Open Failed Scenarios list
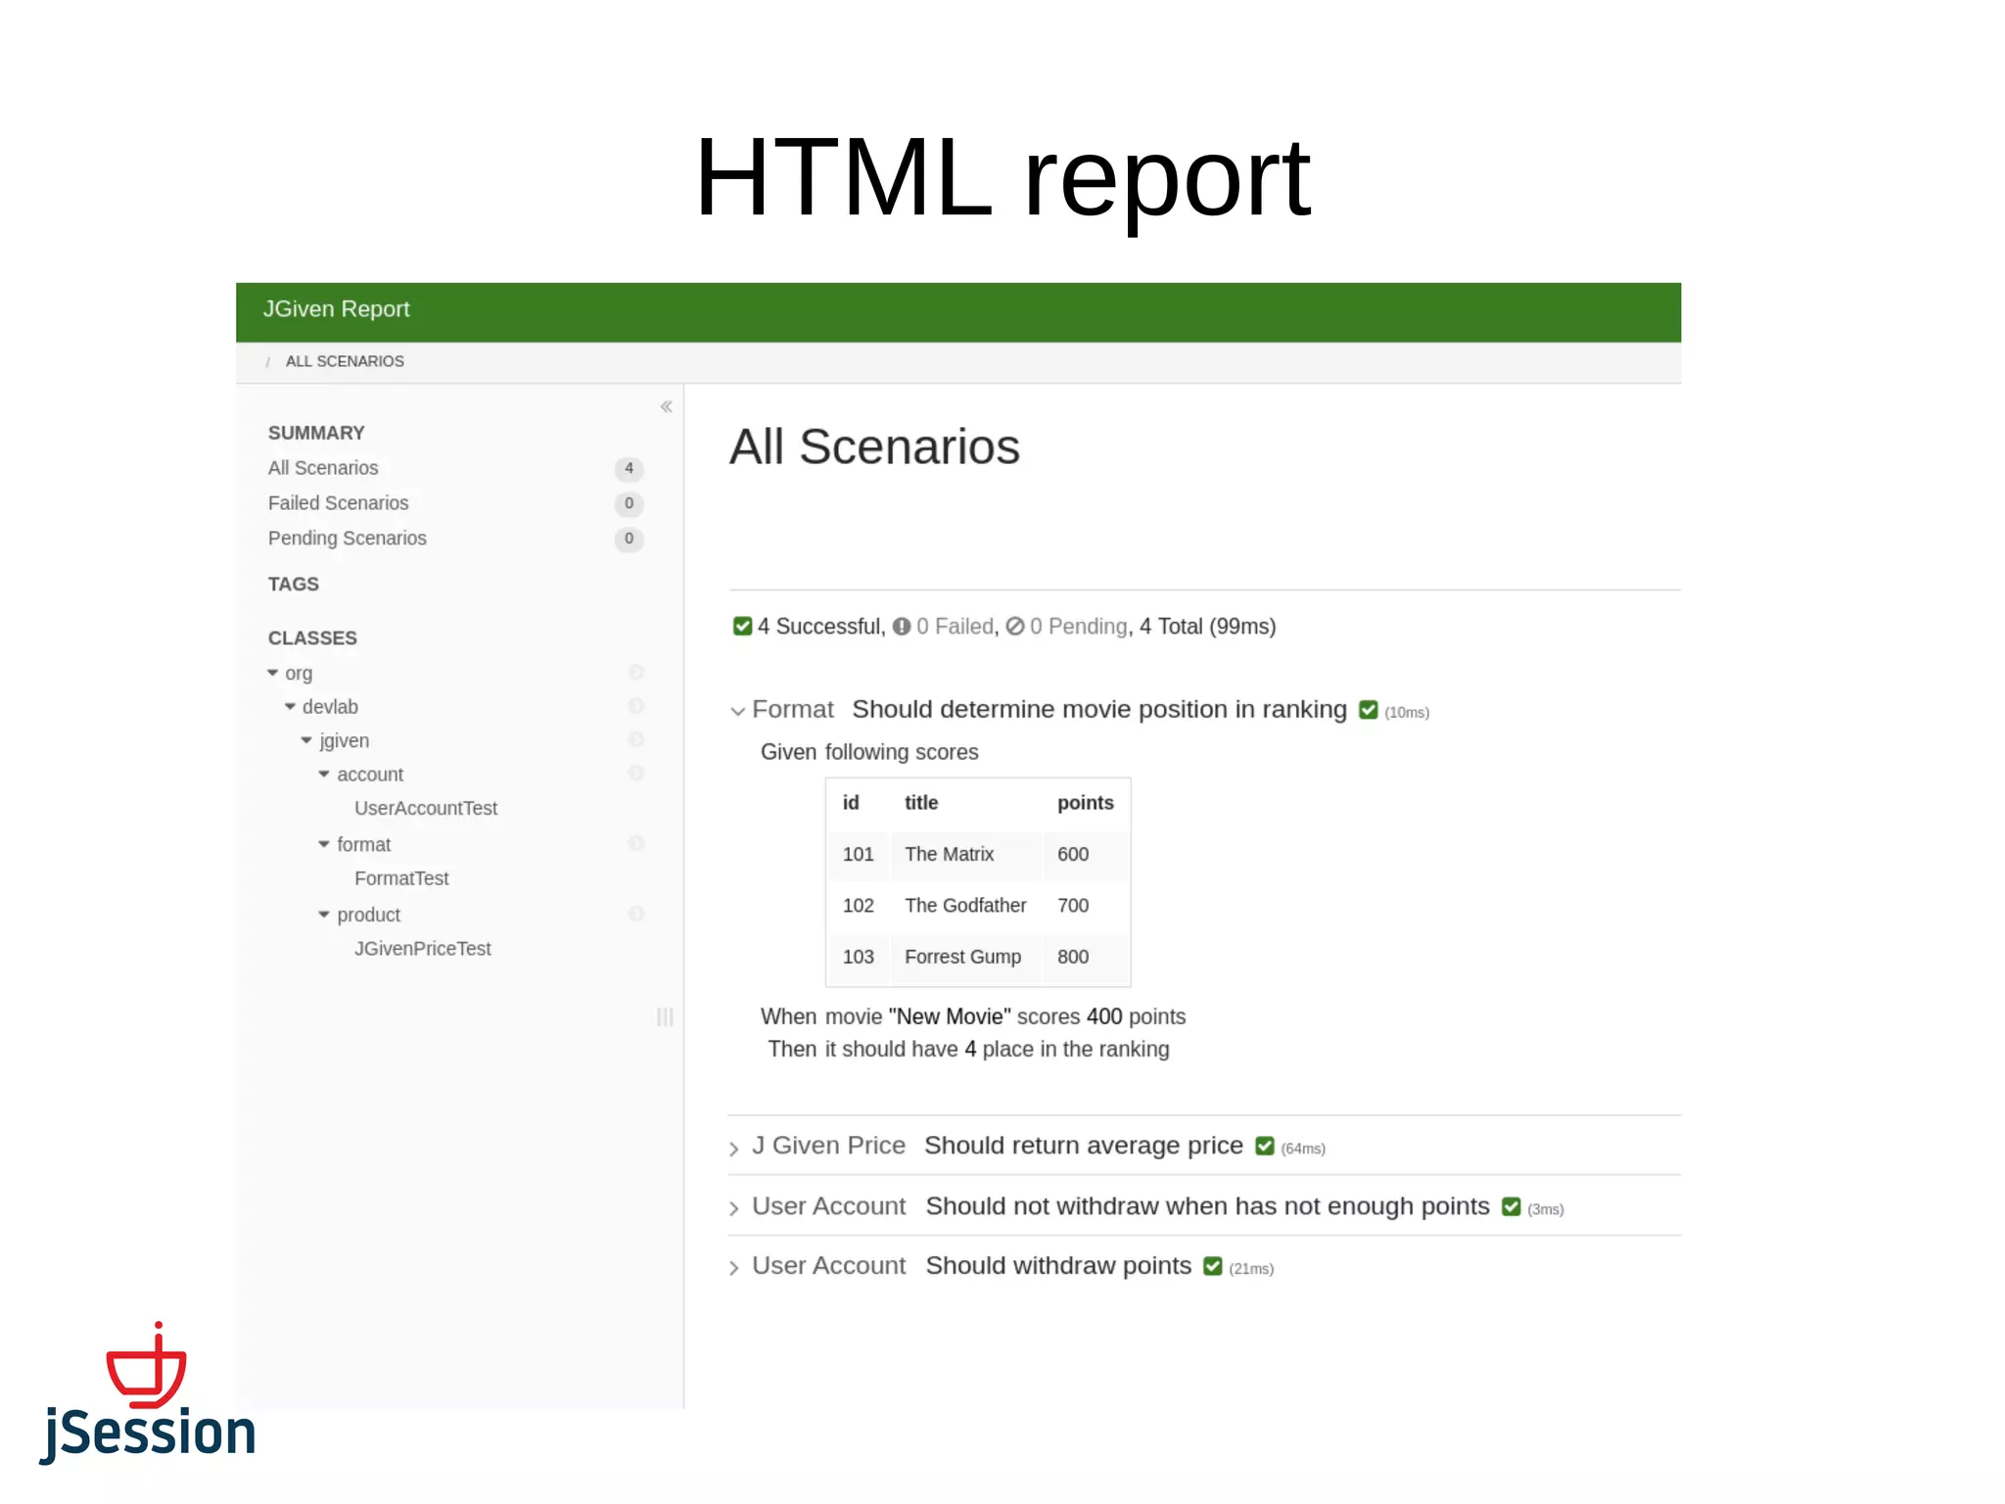2005x1504 pixels. click(338, 503)
